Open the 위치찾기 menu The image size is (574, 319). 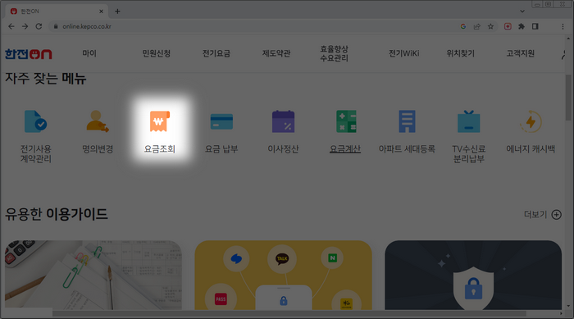[461, 53]
